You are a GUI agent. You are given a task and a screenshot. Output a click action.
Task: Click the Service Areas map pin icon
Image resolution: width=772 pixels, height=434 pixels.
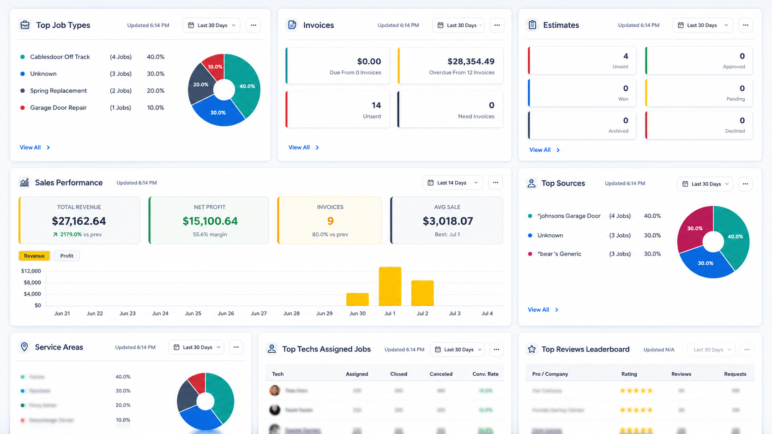[24, 347]
